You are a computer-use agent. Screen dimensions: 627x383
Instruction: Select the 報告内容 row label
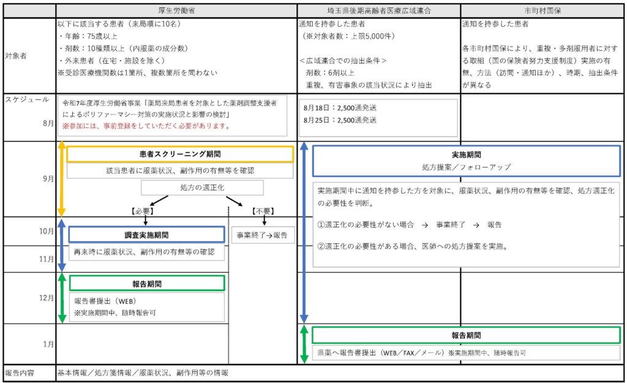coord(20,373)
